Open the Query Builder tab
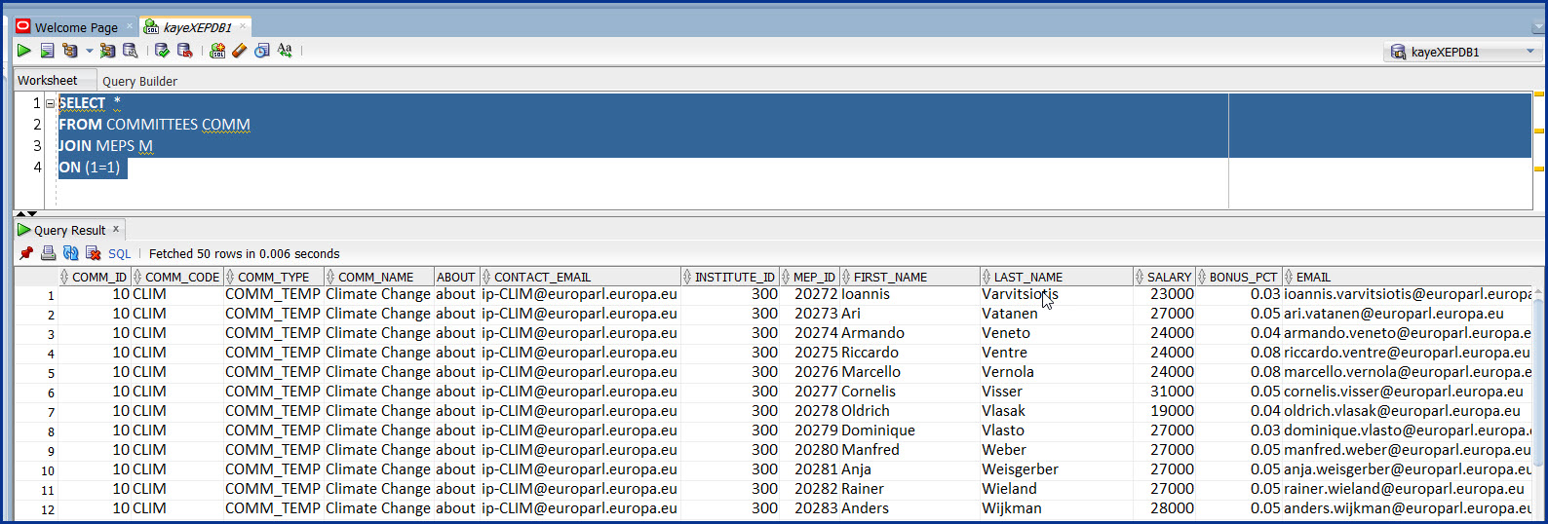Image resolution: width=1548 pixels, height=524 pixels. tap(139, 82)
